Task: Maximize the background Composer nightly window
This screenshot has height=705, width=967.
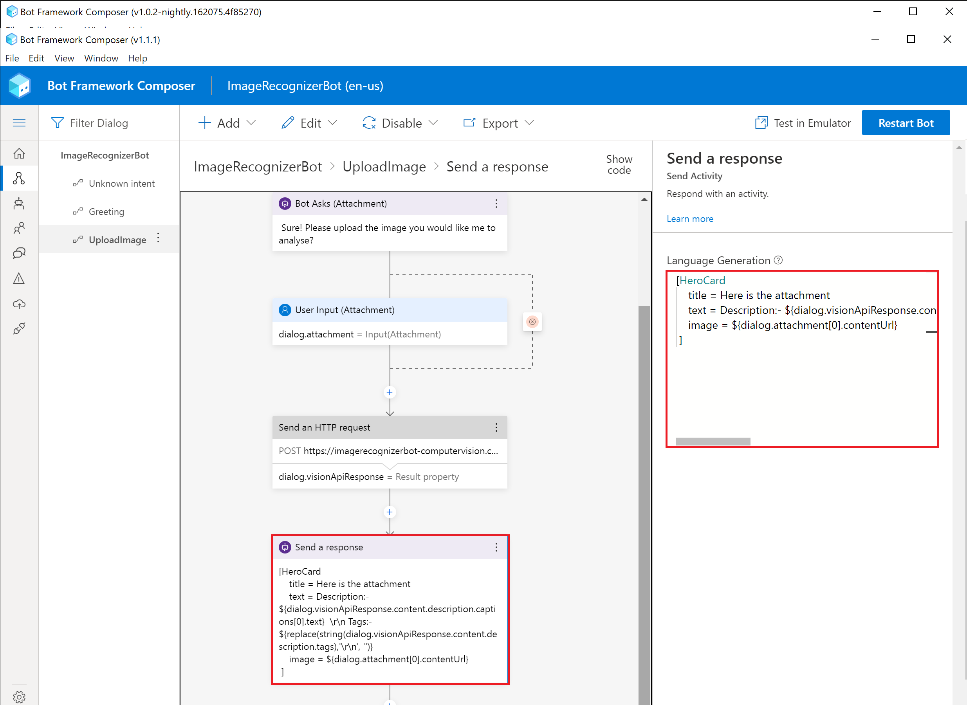Action: (x=913, y=11)
